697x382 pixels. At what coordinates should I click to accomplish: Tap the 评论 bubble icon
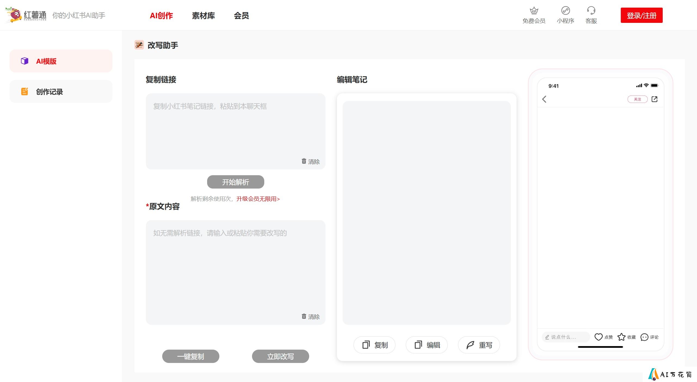point(644,337)
